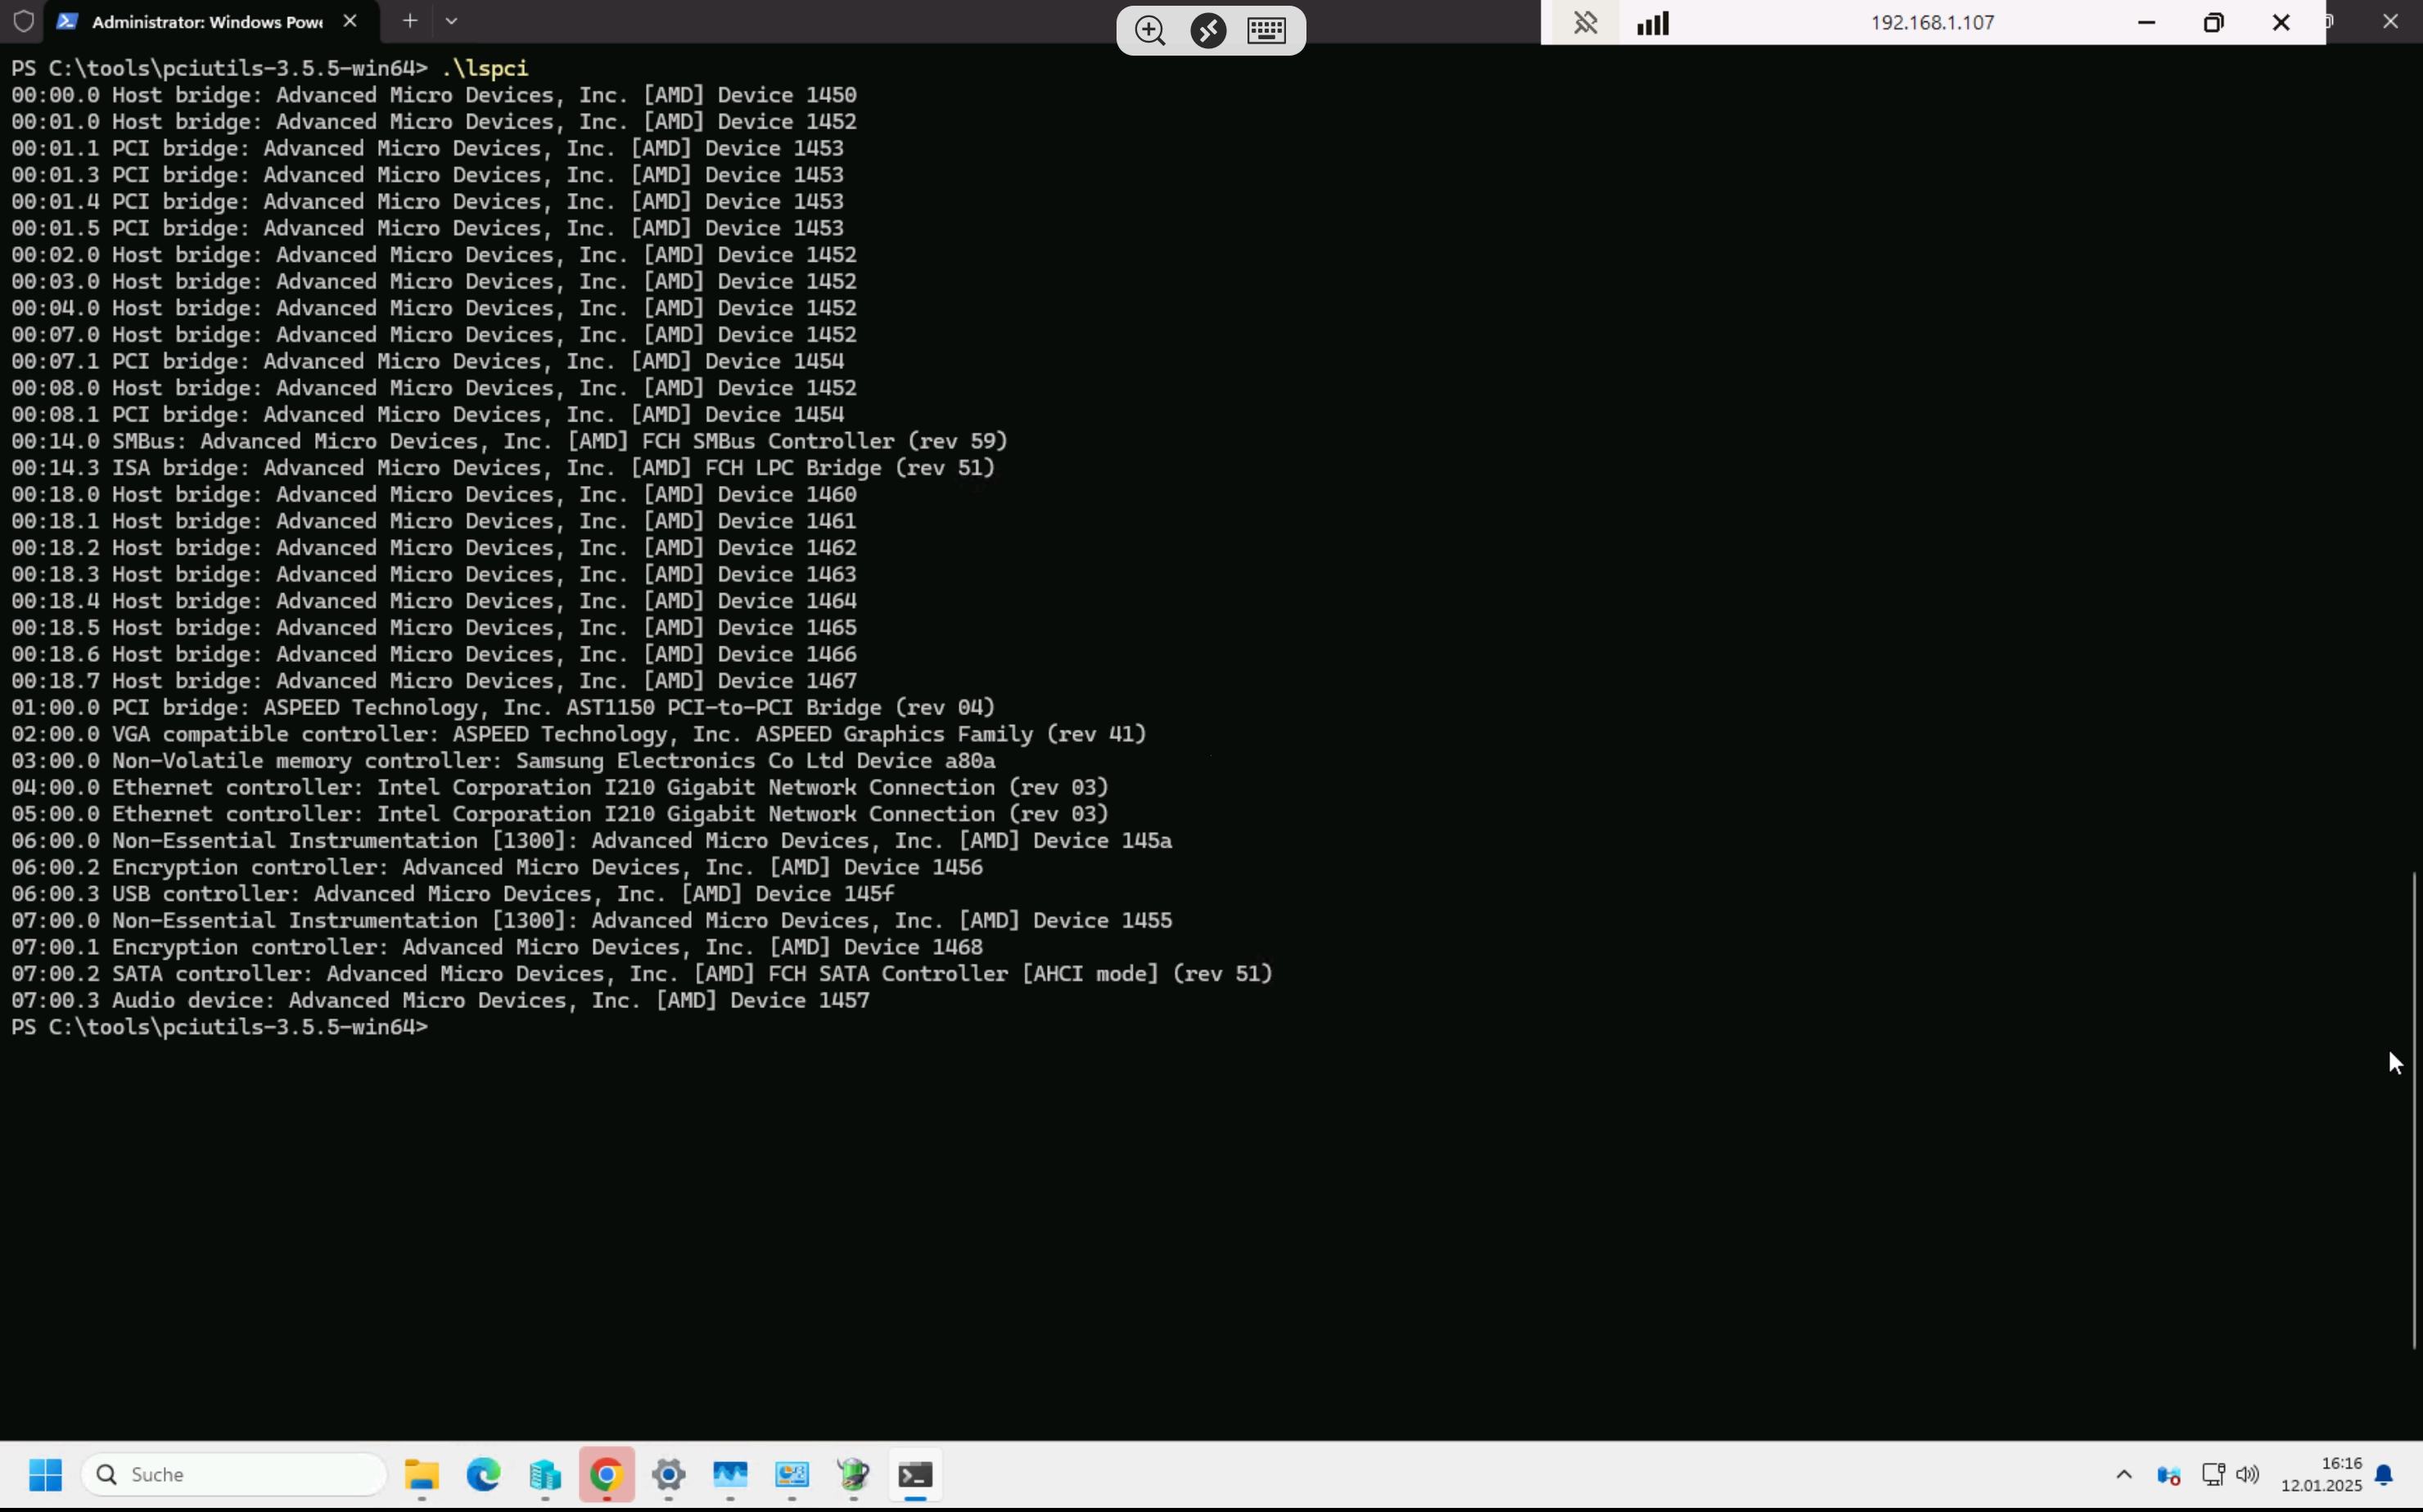Open the Windows Start menu
The width and height of the screenshot is (2423, 1512).
[x=45, y=1474]
